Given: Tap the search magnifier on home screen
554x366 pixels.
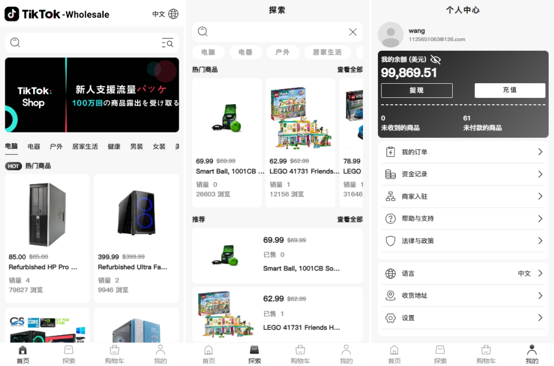Looking at the screenshot, I should (15, 43).
